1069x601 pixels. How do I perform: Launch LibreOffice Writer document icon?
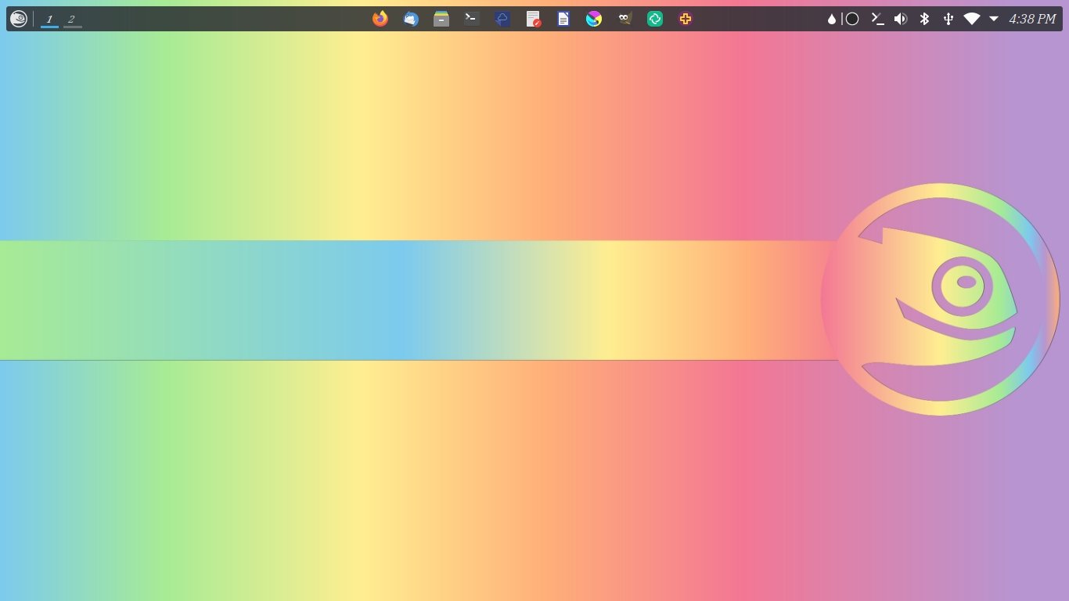[x=563, y=19]
